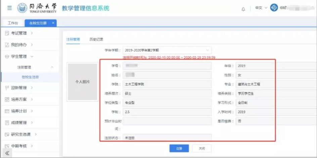Viewport: 317px width, 158px height.
Task: Open the notification bell
Action: point(243,9)
